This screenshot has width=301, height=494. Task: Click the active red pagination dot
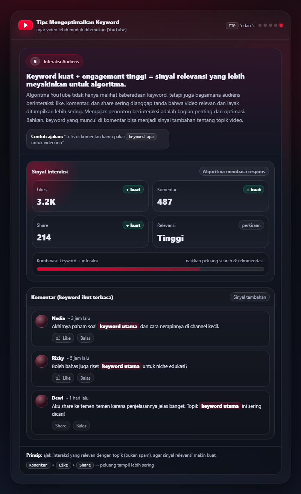coord(281,25)
